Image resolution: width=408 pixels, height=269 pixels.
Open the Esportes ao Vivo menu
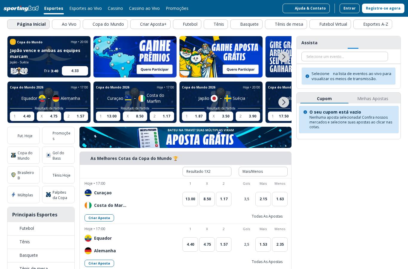85,8
